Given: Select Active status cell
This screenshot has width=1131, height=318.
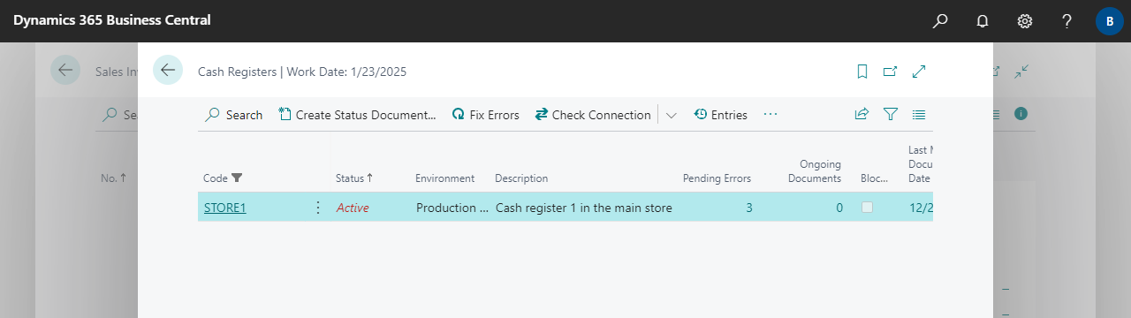Looking at the screenshot, I should (x=353, y=208).
